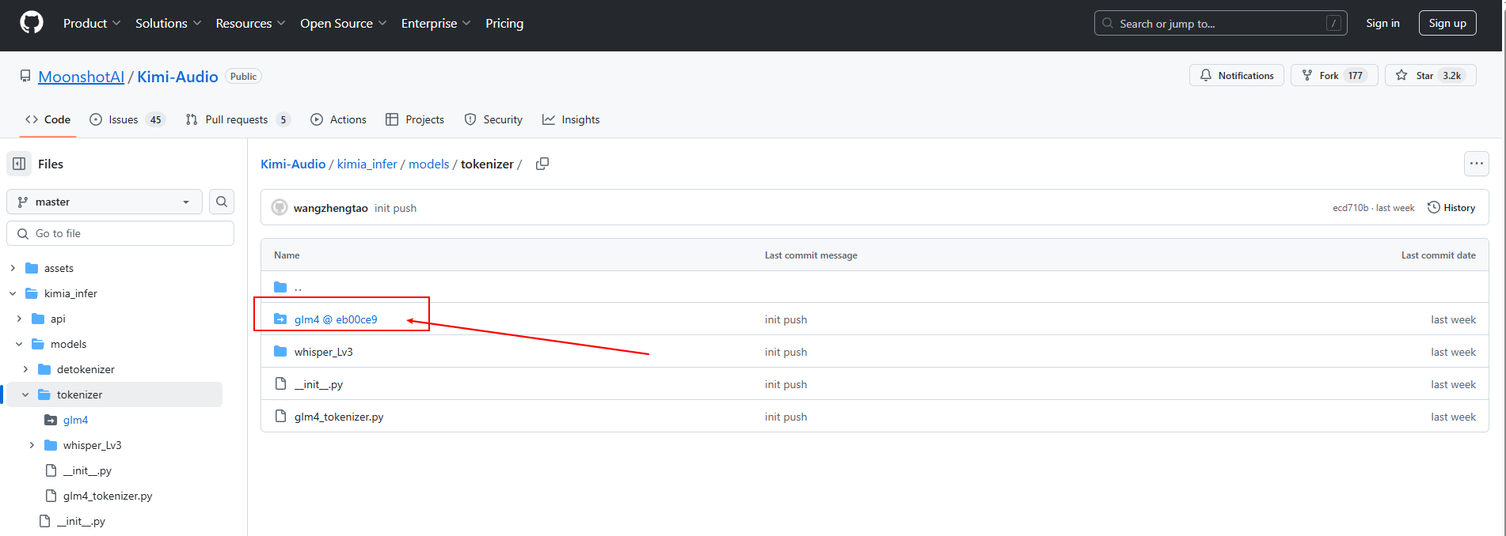Collapse the models folder chevron
1506x536 pixels.
tap(19, 344)
